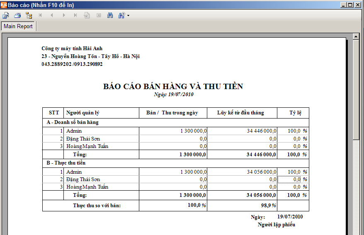This screenshot has height=235, width=364.
Task: Click the value 34 056 000,0 in Admin row
Action: point(262,172)
